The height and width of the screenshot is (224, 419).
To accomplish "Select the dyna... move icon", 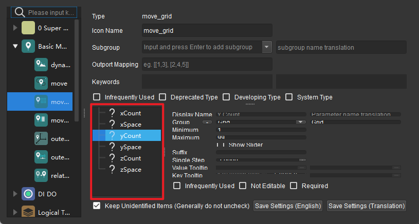I will 41,65.
